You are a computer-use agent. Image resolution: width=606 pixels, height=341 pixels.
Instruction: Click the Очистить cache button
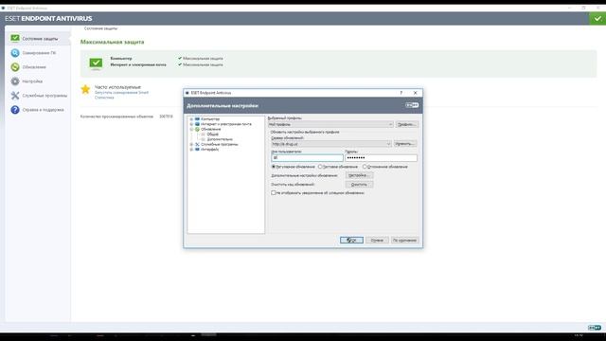click(x=359, y=185)
